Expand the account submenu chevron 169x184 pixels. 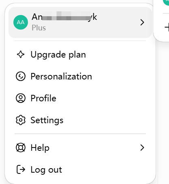coord(142,22)
